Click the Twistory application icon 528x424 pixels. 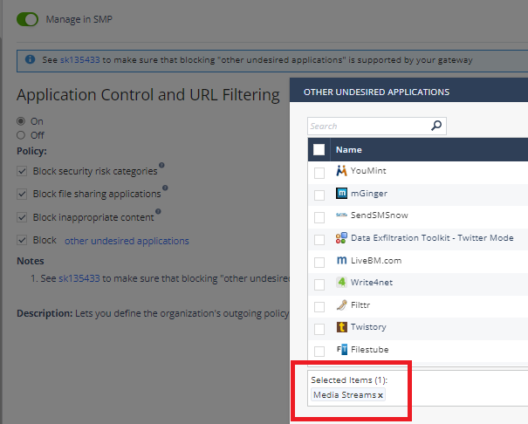342,328
